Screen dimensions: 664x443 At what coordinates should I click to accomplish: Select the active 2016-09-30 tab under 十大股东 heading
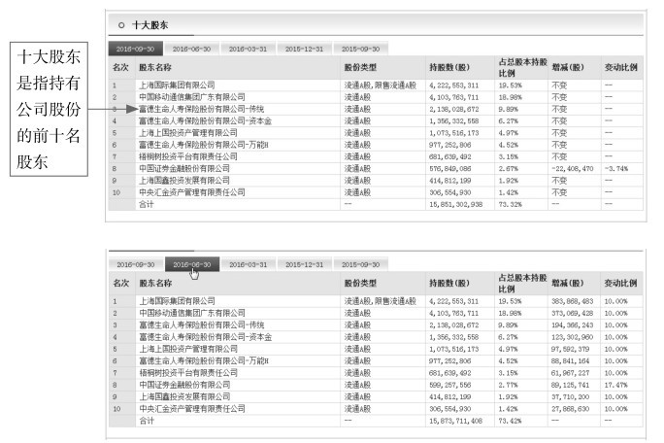136,49
